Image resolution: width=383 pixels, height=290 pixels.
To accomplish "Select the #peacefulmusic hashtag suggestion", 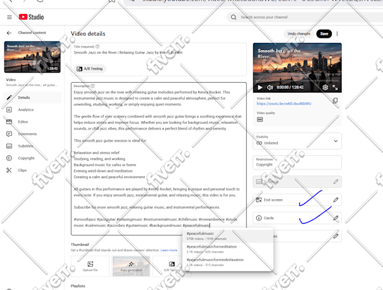I will tap(228, 236).
